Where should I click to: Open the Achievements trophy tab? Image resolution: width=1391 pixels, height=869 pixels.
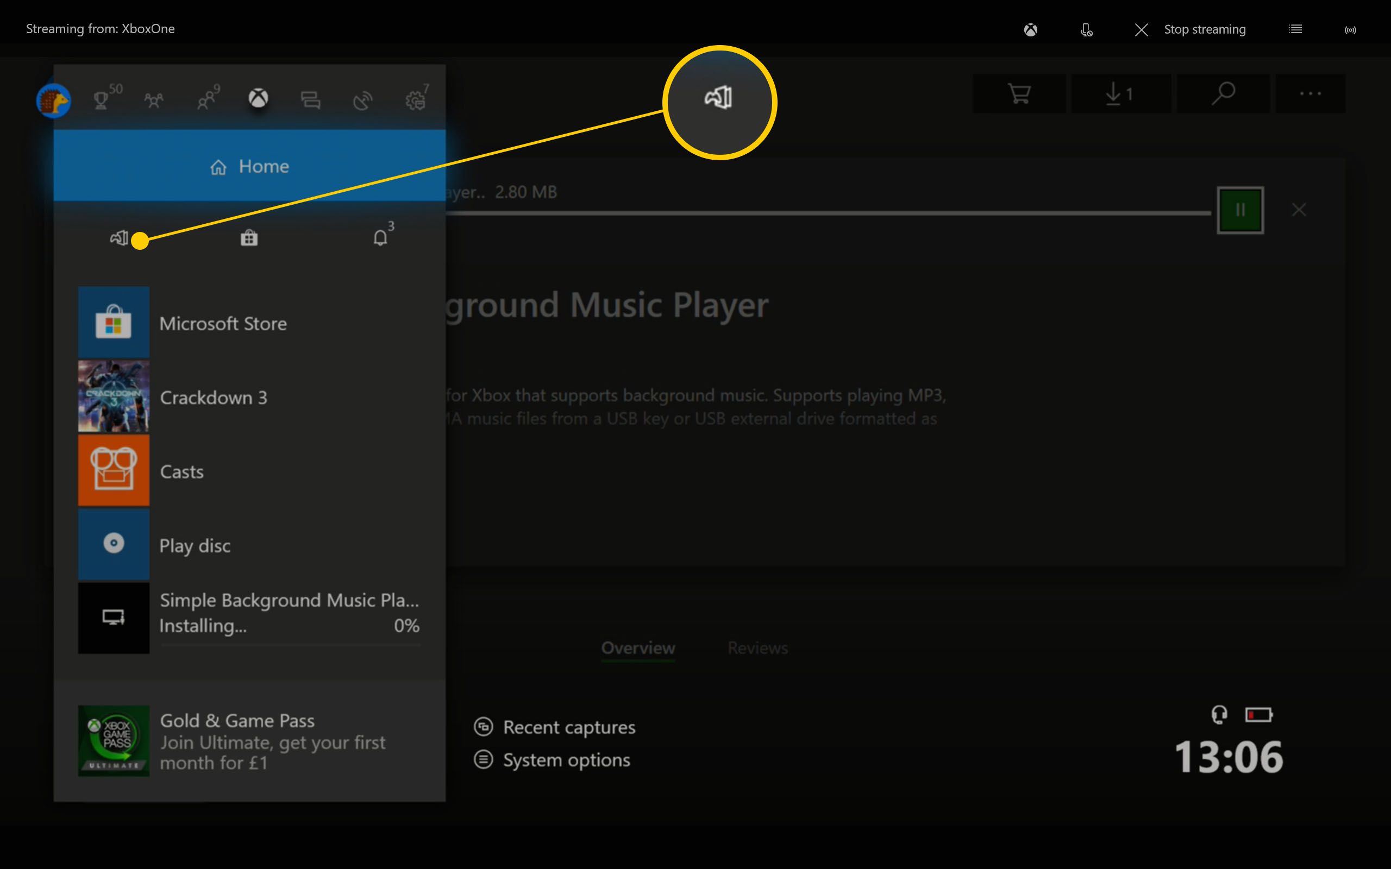coord(102,100)
